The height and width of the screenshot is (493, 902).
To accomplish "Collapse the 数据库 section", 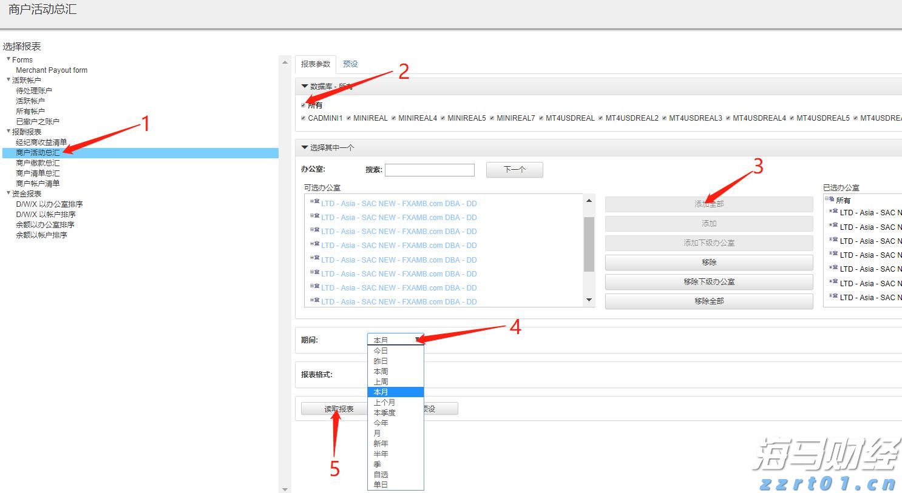I will point(305,86).
